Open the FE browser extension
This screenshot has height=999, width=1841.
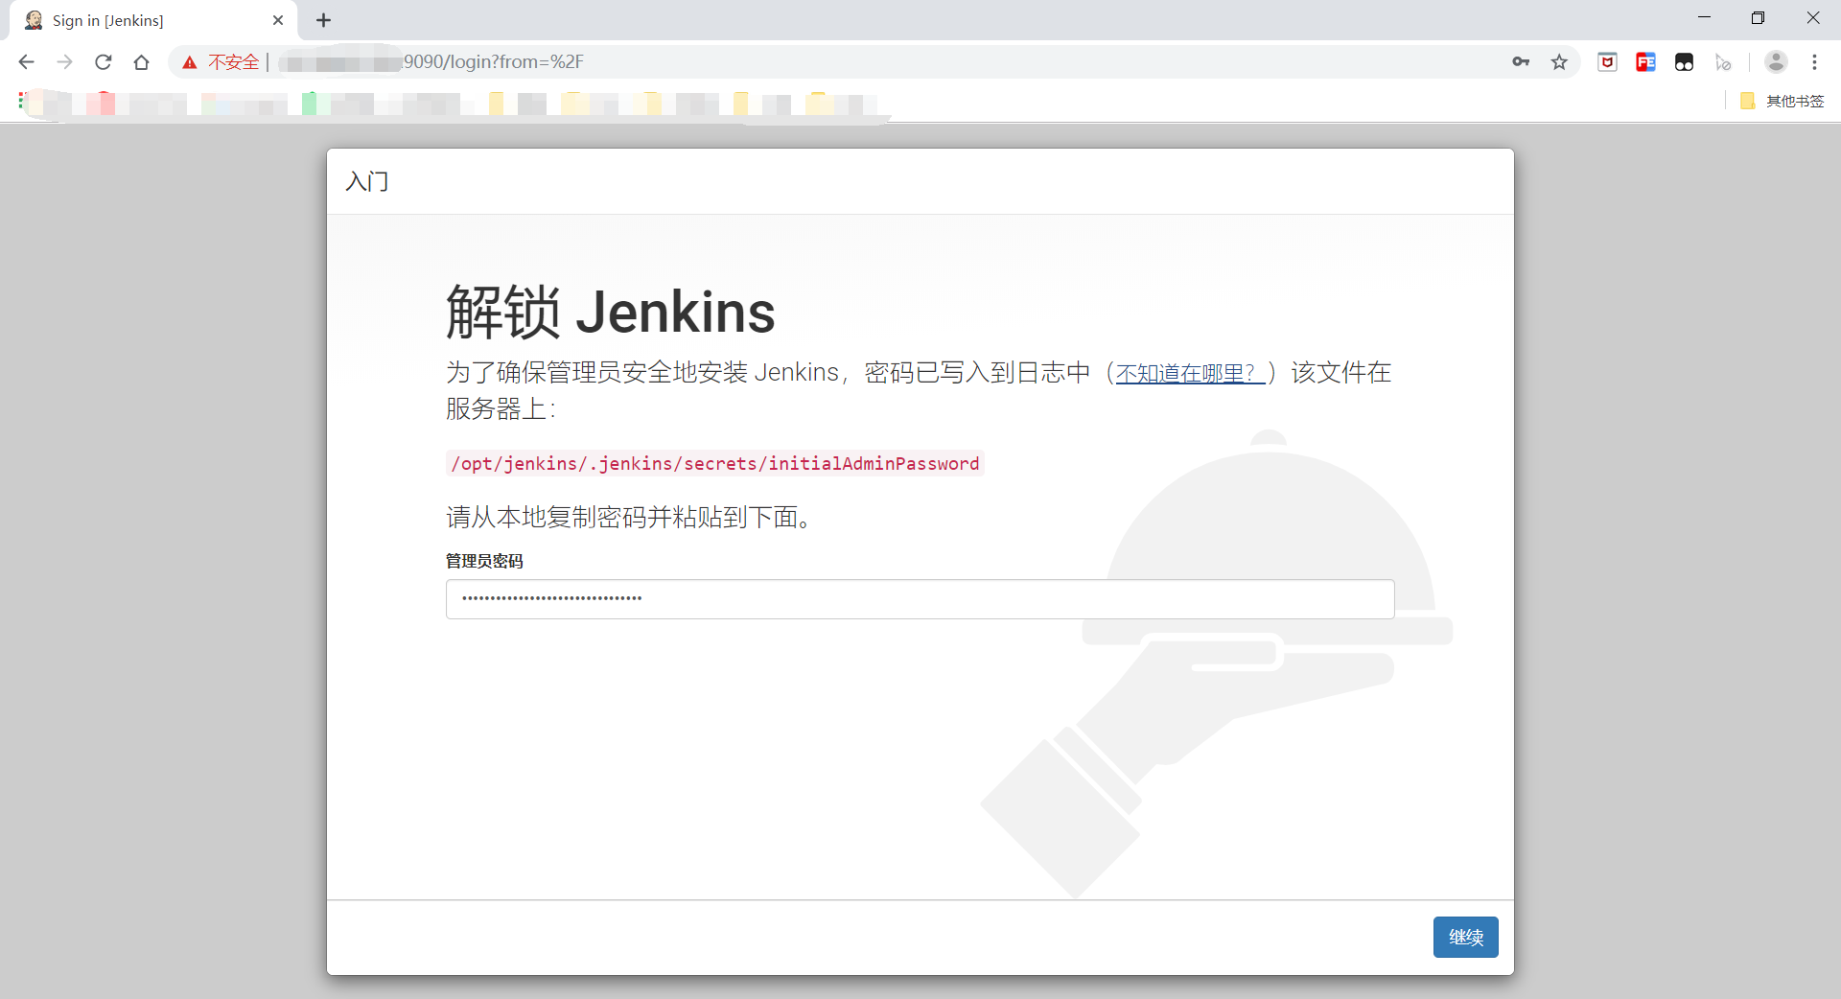[x=1645, y=61]
